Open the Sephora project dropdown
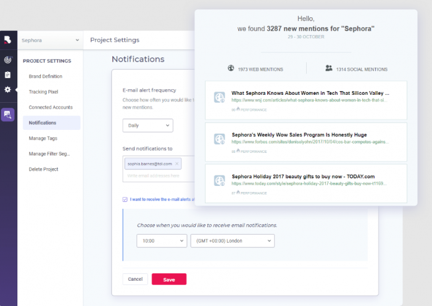The image size is (432, 306). [50, 40]
